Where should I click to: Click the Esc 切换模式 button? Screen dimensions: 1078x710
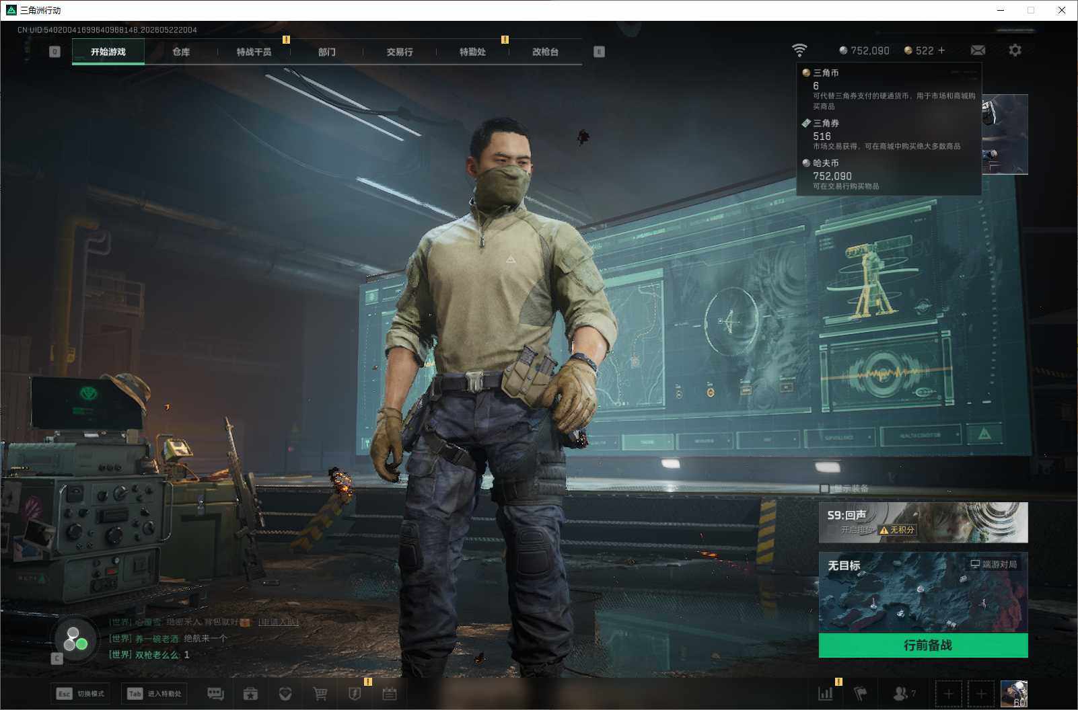[x=81, y=694]
